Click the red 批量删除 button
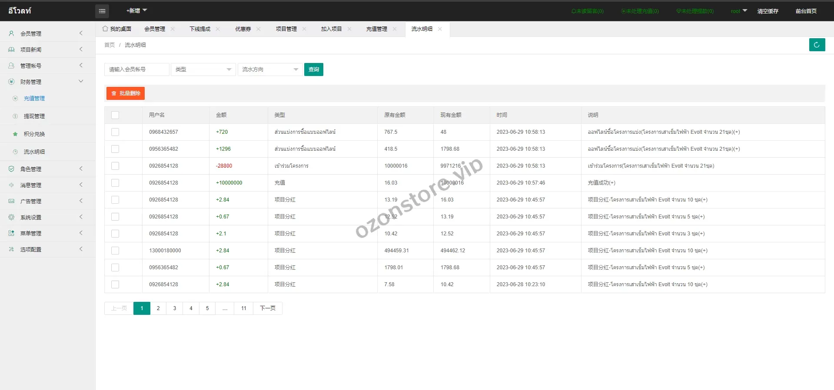Image resolution: width=834 pixels, height=390 pixels. [126, 93]
